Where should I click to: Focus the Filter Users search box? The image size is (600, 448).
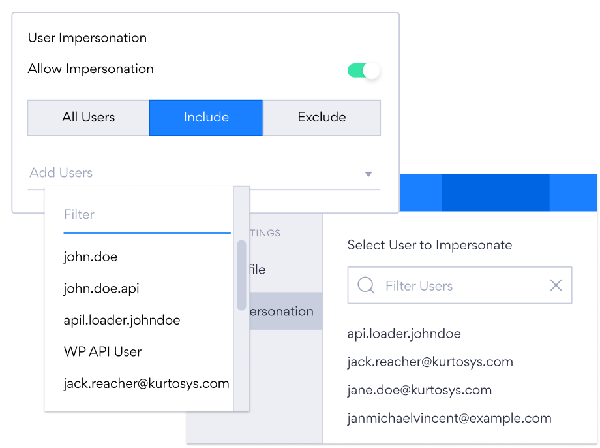pyautogui.click(x=457, y=285)
